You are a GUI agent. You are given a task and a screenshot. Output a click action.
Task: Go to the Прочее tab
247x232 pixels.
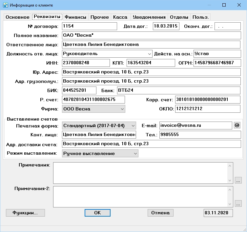[100, 17]
